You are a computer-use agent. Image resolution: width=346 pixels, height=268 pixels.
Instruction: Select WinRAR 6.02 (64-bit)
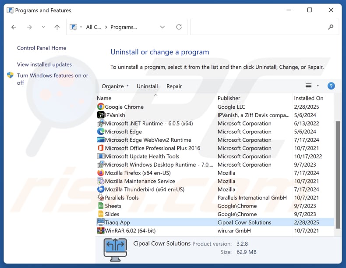pyautogui.click(x=130, y=231)
